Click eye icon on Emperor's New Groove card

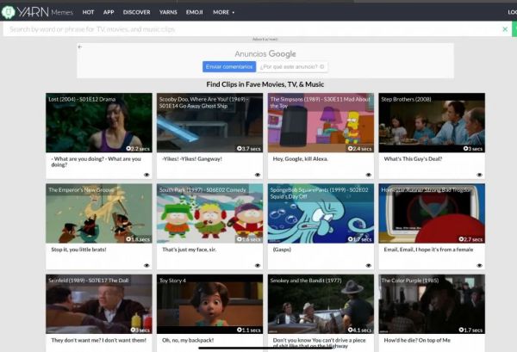coord(146,265)
